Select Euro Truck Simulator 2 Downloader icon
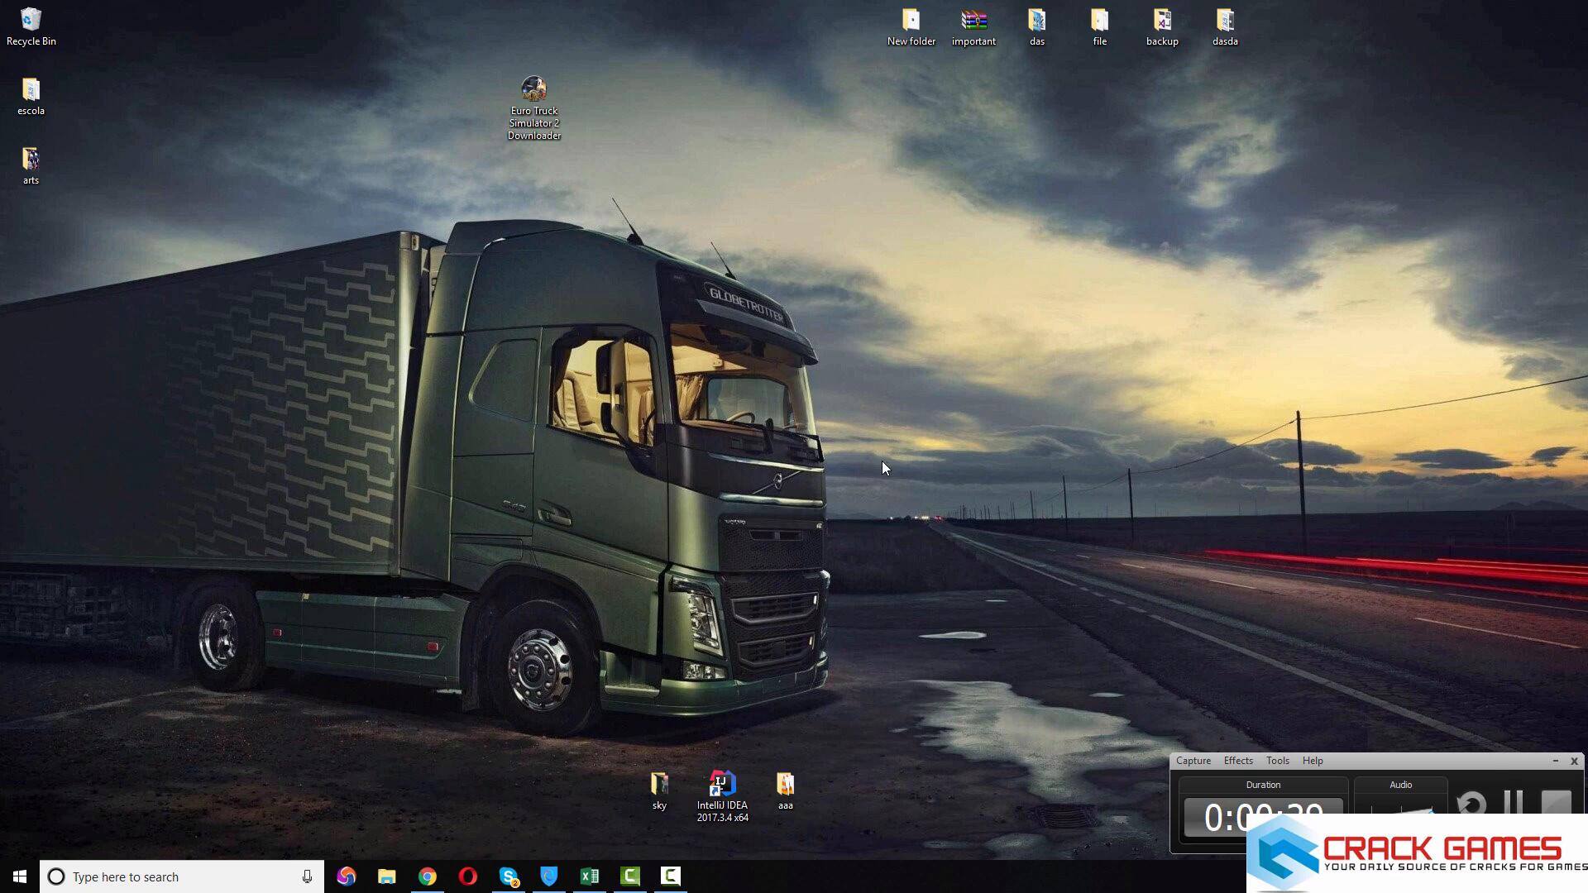Image resolution: width=1588 pixels, height=893 pixels. pyautogui.click(x=533, y=89)
